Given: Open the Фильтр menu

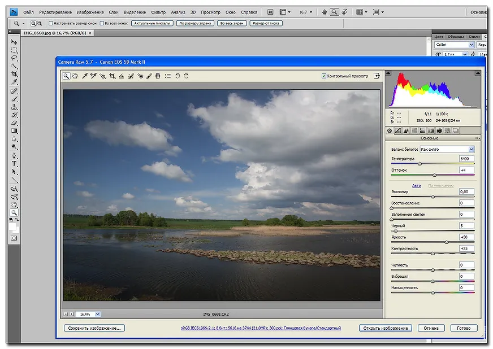Looking at the screenshot, I should click(158, 12).
